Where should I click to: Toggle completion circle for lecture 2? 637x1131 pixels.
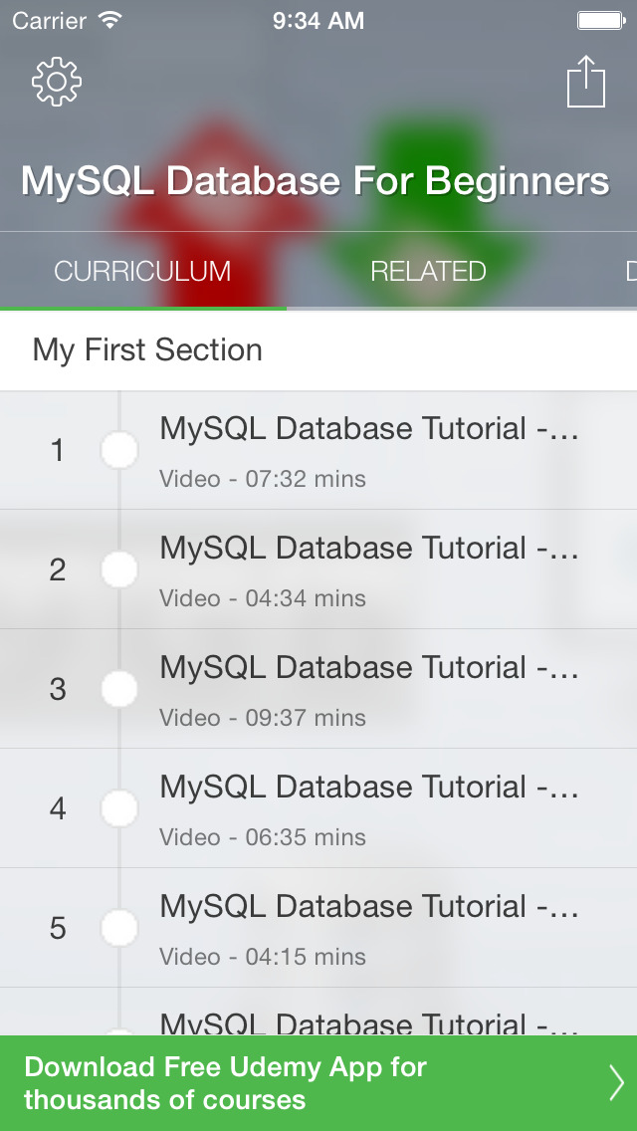(119, 569)
